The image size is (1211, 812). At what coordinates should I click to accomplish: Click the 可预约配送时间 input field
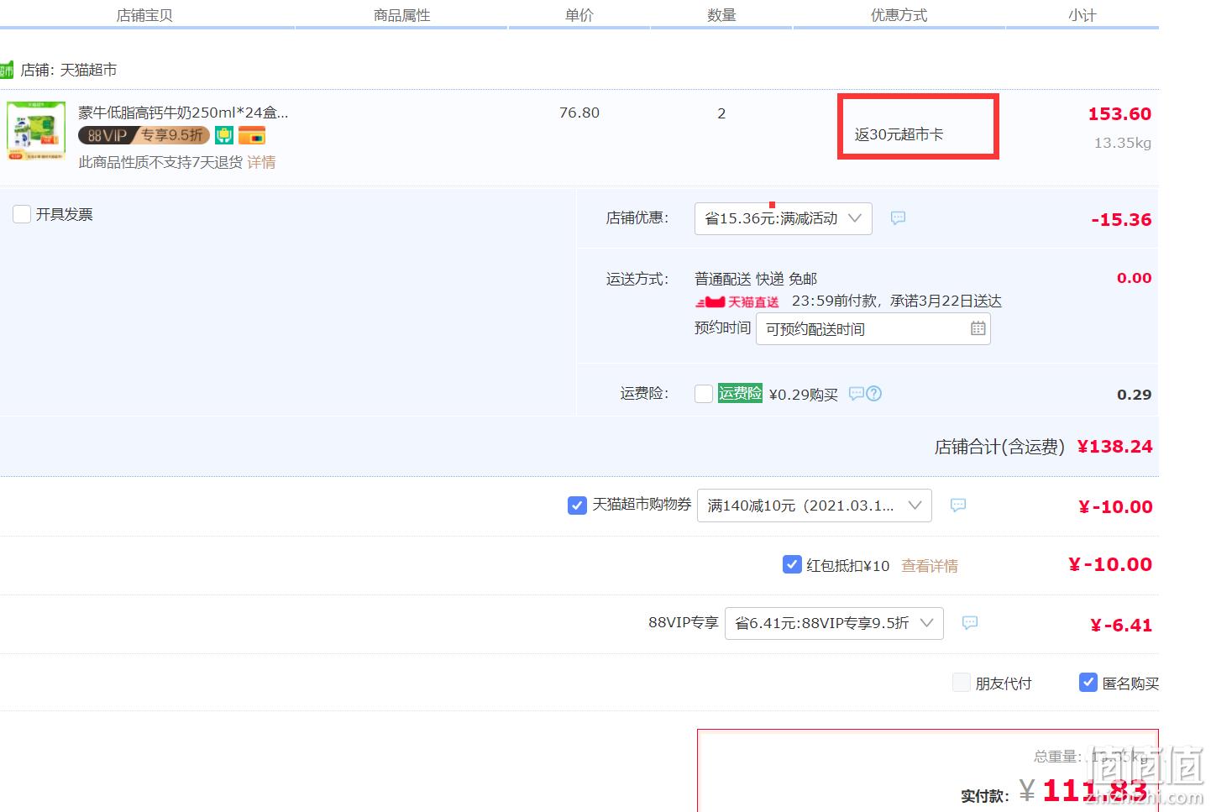tap(873, 329)
